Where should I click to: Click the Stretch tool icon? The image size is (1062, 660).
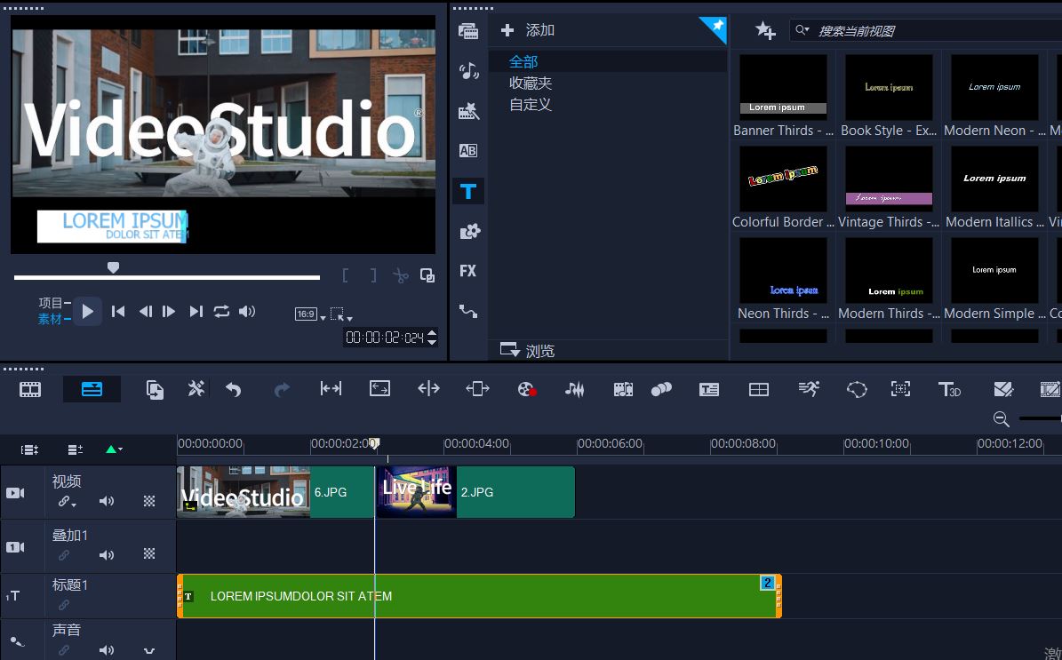(x=380, y=388)
